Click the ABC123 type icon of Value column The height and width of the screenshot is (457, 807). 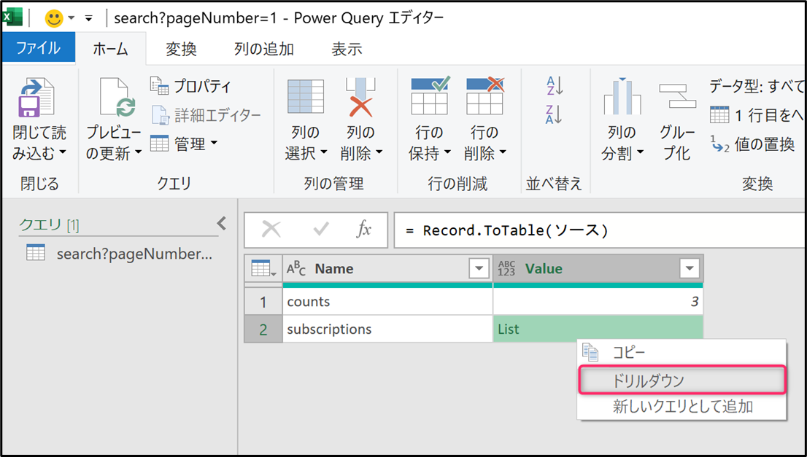(506, 269)
